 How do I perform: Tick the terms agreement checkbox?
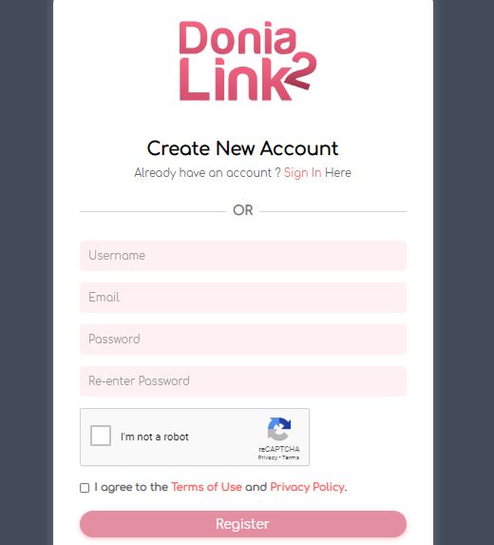point(85,488)
